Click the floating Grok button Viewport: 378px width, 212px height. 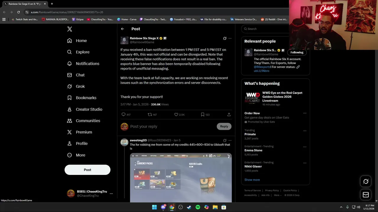tap(366, 181)
